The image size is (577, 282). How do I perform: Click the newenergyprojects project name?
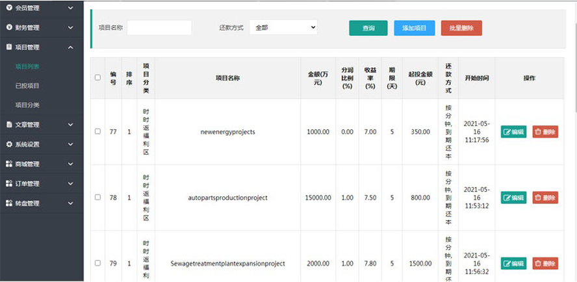pyautogui.click(x=228, y=132)
